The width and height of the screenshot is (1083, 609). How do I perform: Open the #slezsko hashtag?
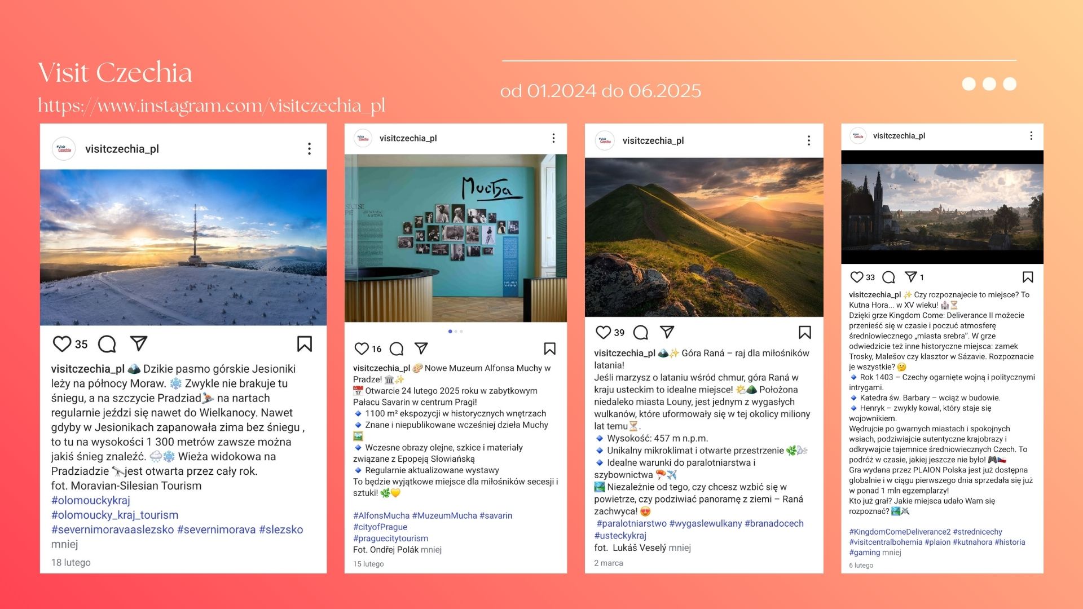(281, 530)
